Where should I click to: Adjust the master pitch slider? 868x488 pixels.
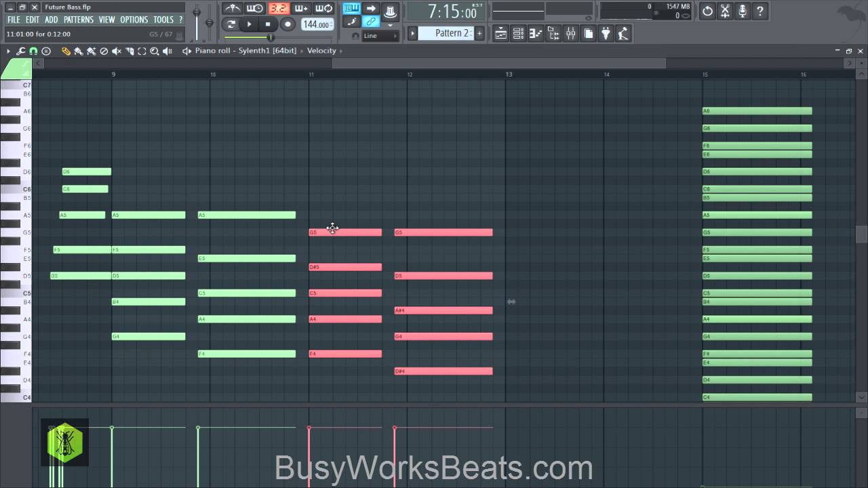coord(210,22)
